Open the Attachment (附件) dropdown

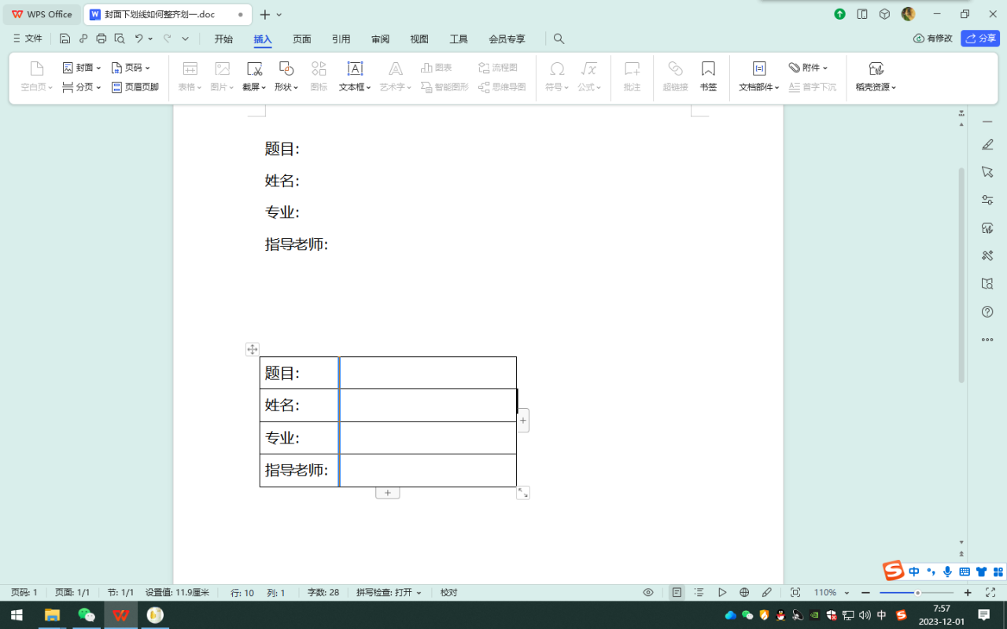(x=808, y=68)
